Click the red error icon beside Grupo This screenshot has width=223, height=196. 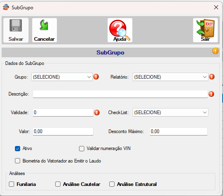point(96,77)
